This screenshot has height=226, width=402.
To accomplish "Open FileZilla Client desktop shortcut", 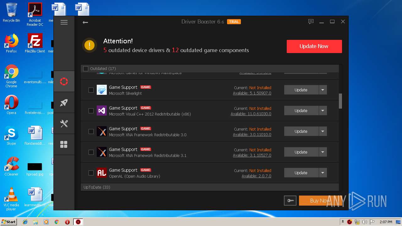I will tap(35, 43).
